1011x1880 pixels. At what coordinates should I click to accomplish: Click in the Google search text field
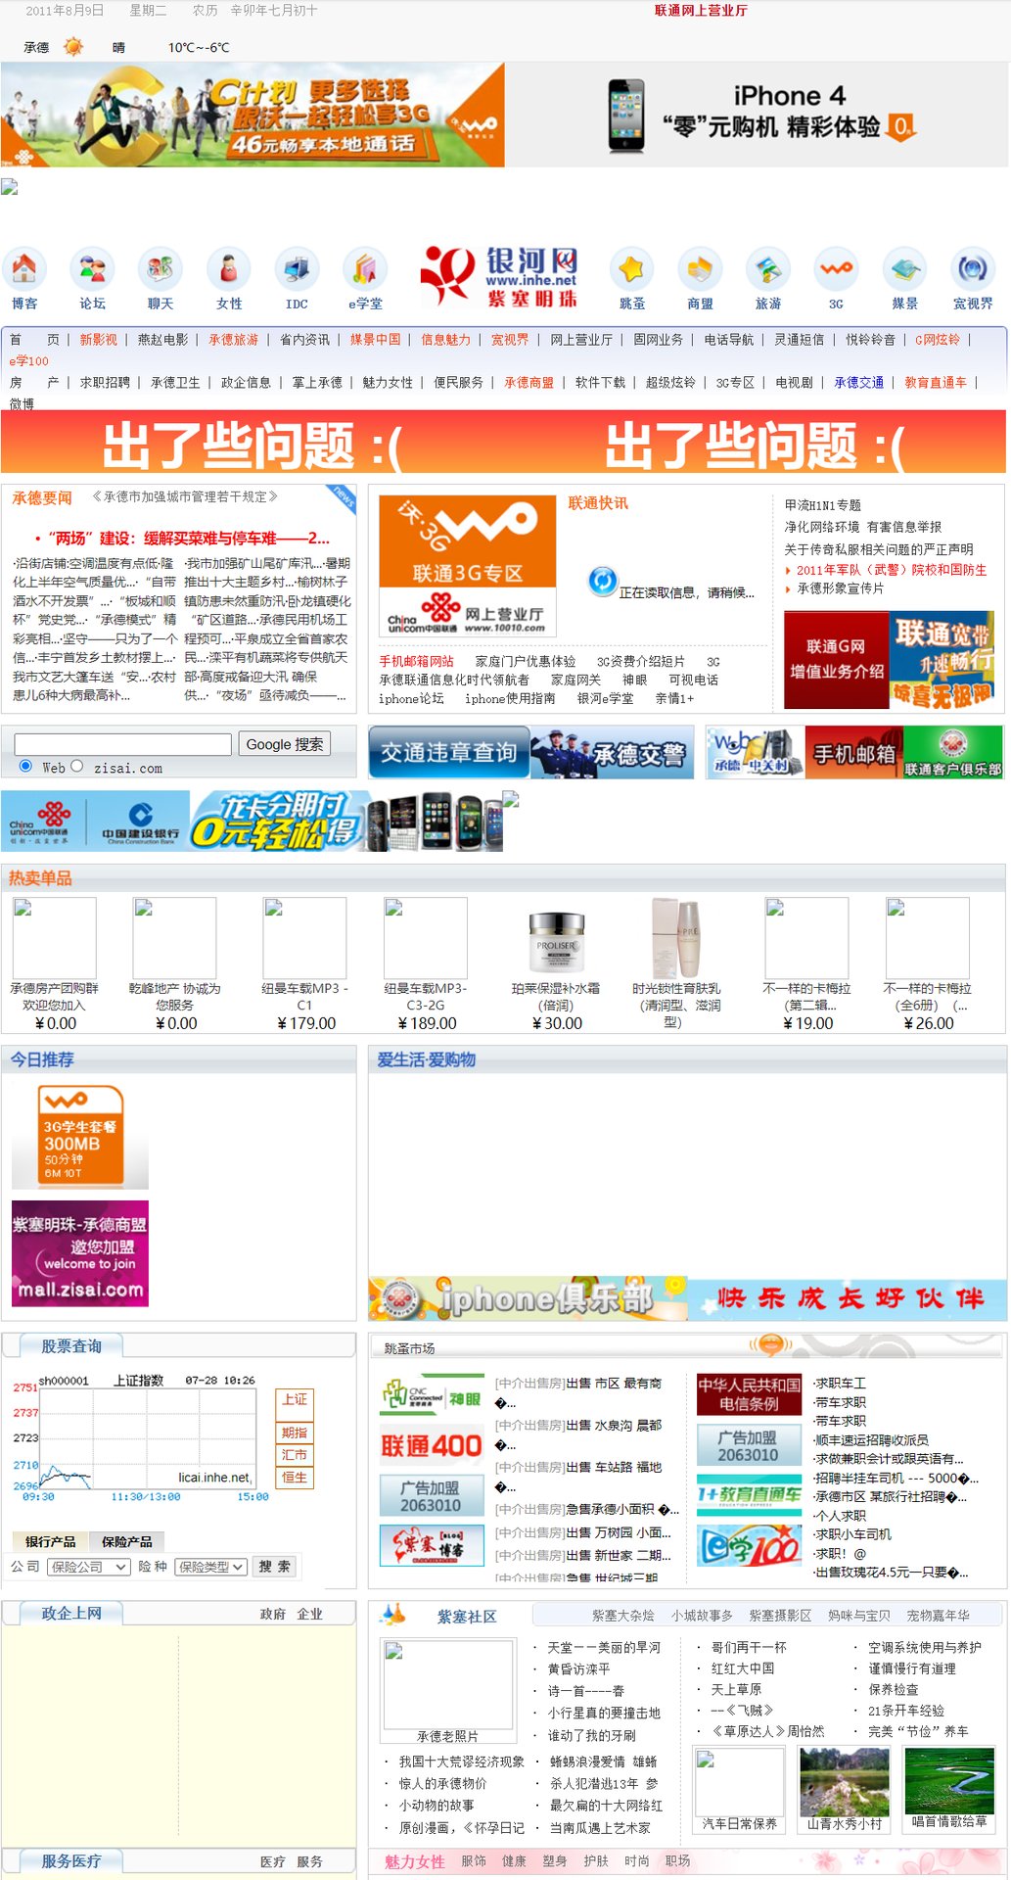123,744
